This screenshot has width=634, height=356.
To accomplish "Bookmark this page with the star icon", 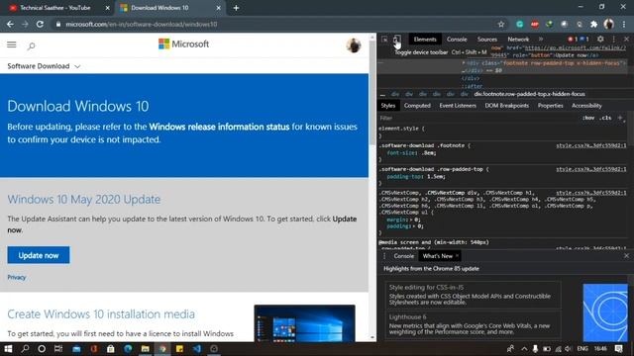I will [501, 24].
